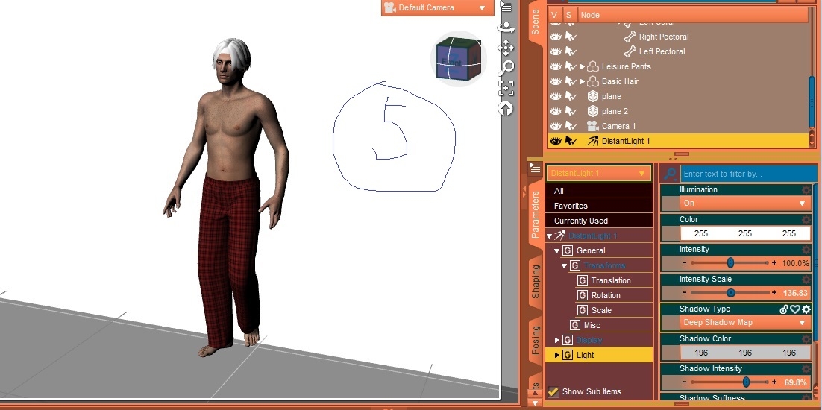The height and width of the screenshot is (410, 822).
Task: Click the Intensity minus button
Action: click(684, 263)
